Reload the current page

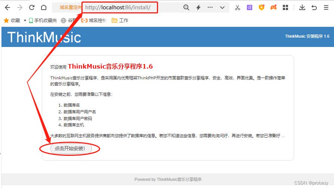32,8
